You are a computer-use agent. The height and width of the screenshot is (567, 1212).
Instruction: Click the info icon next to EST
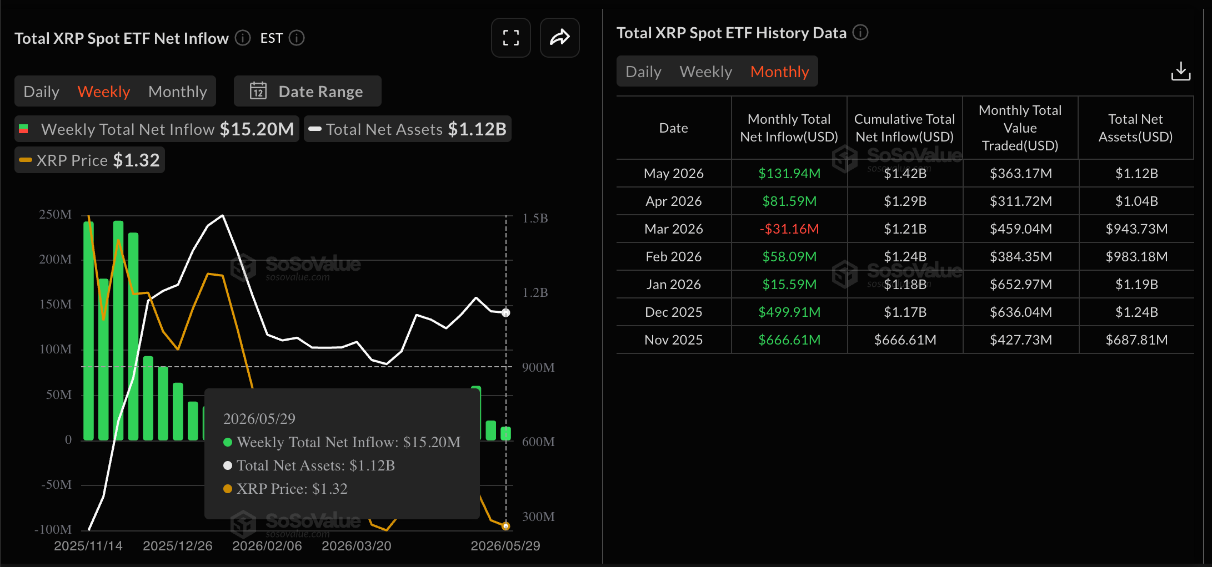coord(297,38)
